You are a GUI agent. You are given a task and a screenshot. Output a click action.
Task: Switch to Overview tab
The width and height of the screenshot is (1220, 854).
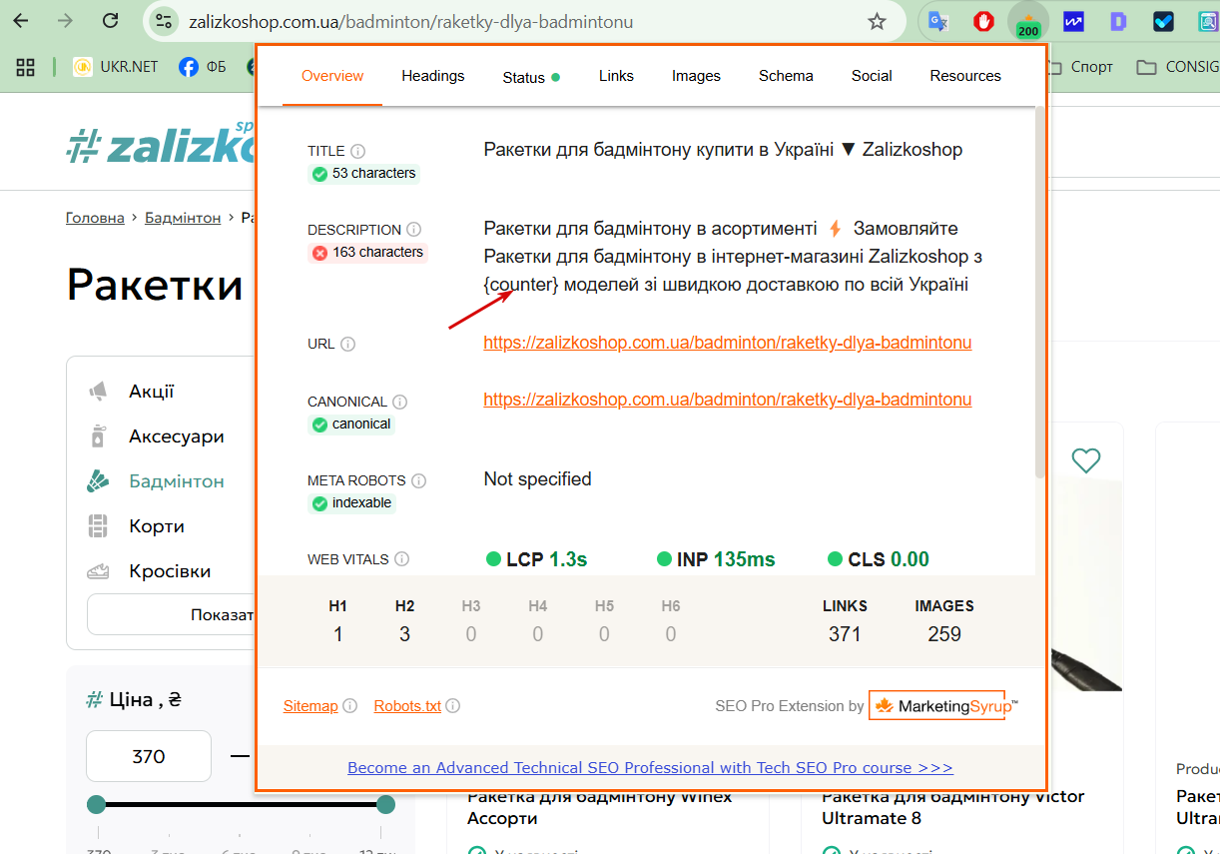pyautogui.click(x=332, y=76)
